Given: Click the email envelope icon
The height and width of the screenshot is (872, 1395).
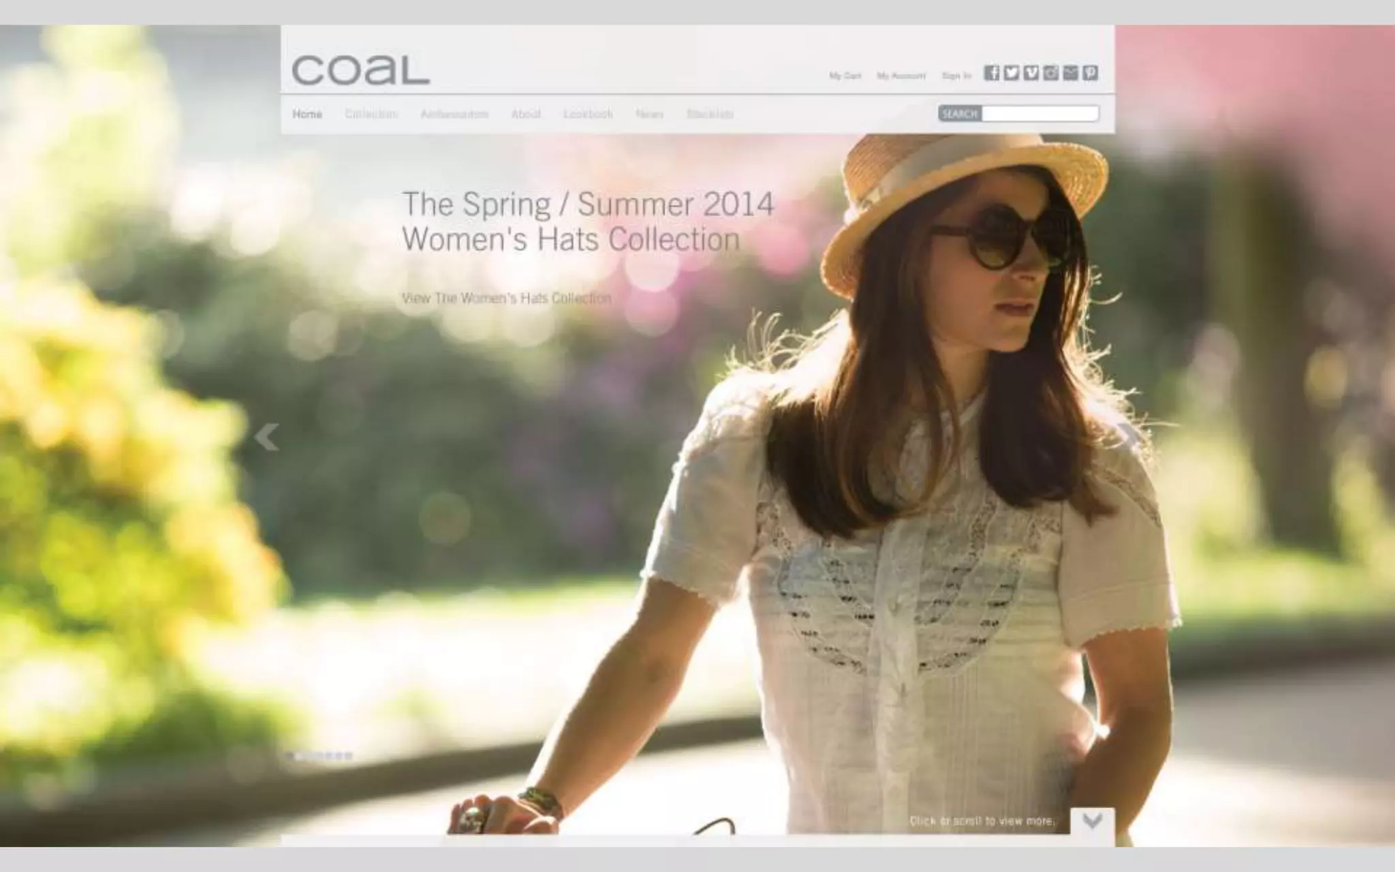Looking at the screenshot, I should [1071, 73].
